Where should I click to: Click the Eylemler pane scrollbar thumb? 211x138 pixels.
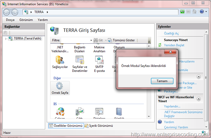[206, 78]
